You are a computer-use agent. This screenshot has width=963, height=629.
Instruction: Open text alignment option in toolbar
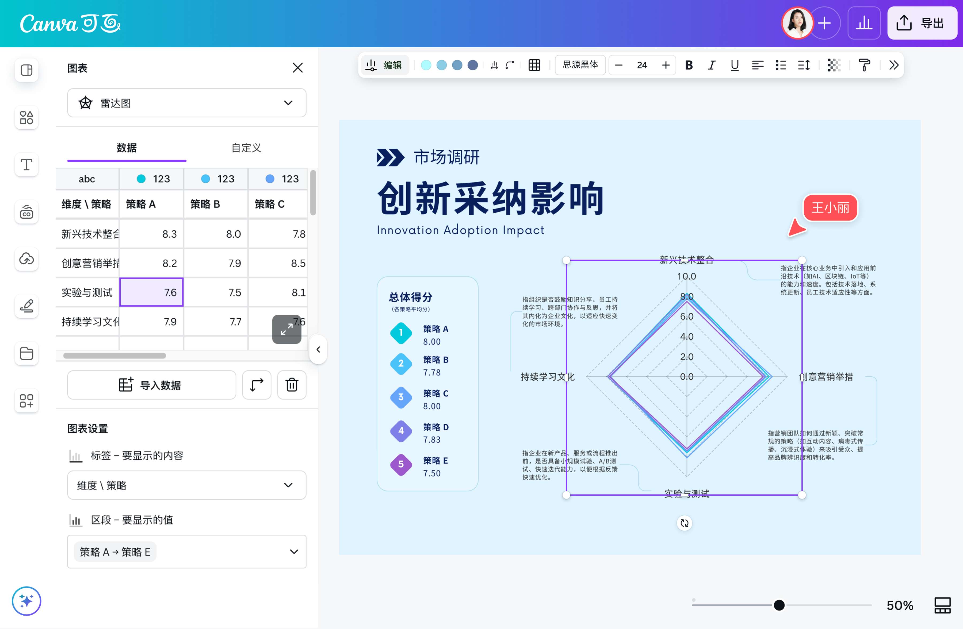[x=758, y=65]
